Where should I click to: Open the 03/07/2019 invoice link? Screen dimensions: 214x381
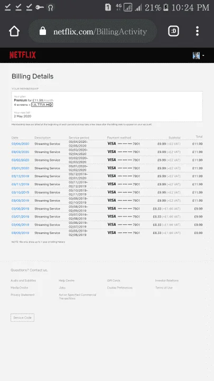pos(20,217)
